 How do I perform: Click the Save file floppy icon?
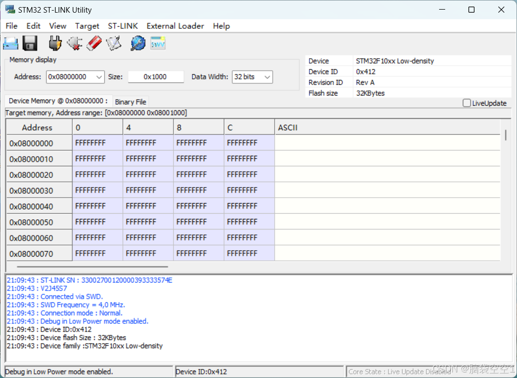[30, 43]
